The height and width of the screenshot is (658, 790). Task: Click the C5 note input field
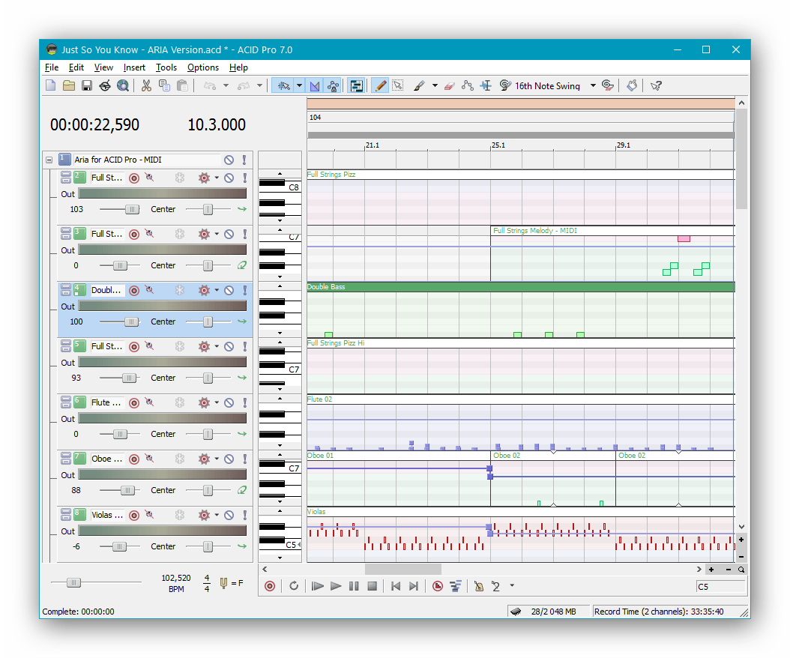click(720, 587)
